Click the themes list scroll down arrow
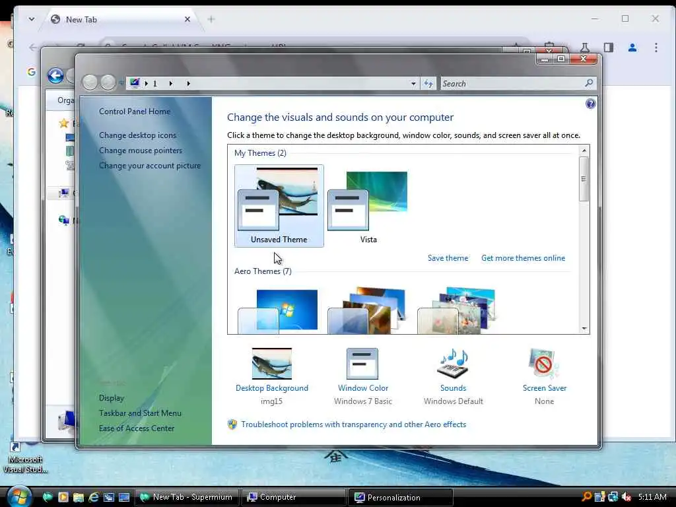This screenshot has width=676, height=507. [x=584, y=329]
